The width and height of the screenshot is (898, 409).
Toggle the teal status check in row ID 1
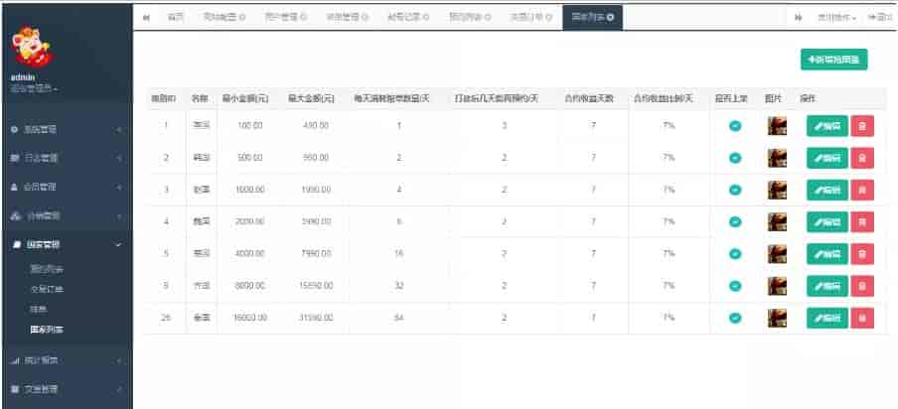[x=735, y=126]
